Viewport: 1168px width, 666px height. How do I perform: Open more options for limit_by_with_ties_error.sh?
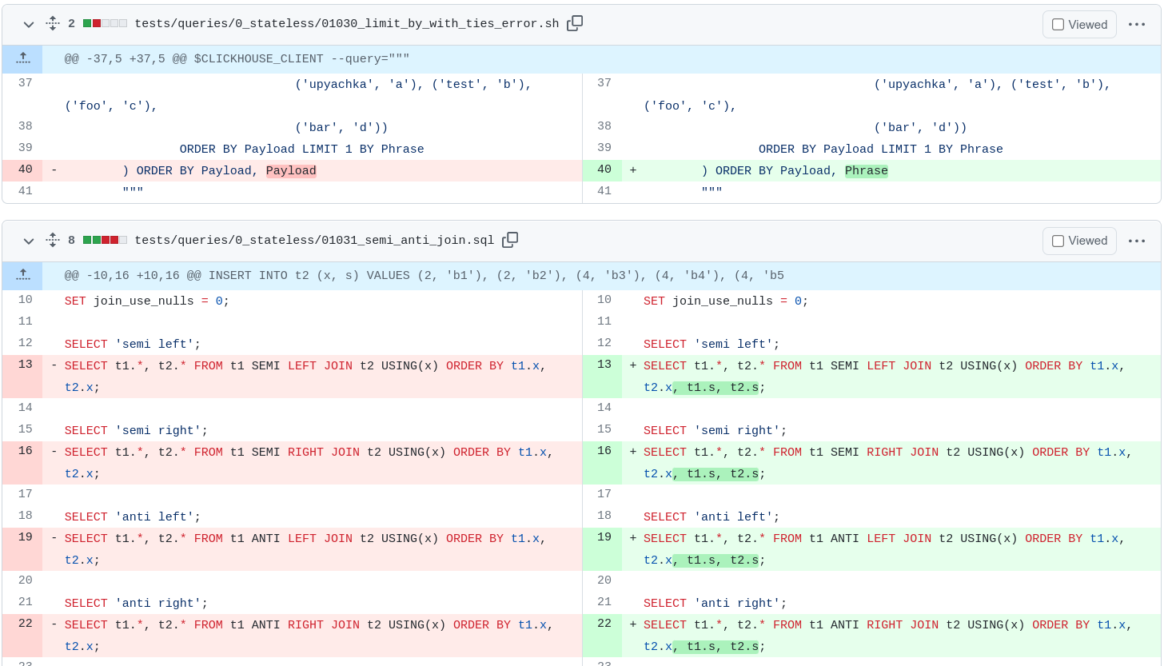[x=1136, y=25]
